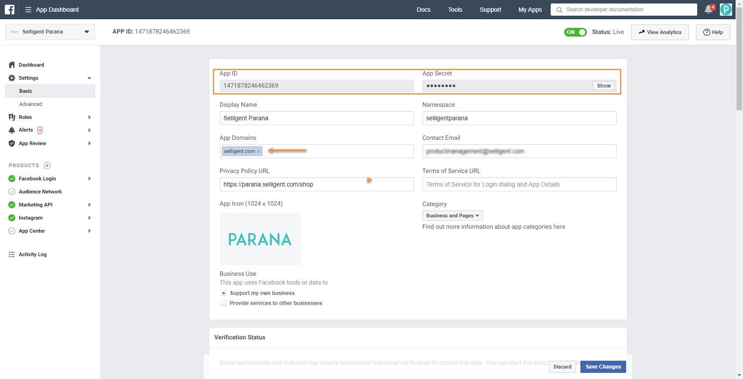This screenshot has height=379, width=743.
Task: Click the Alerts bell icon in the sidebar
Action: pos(12,130)
